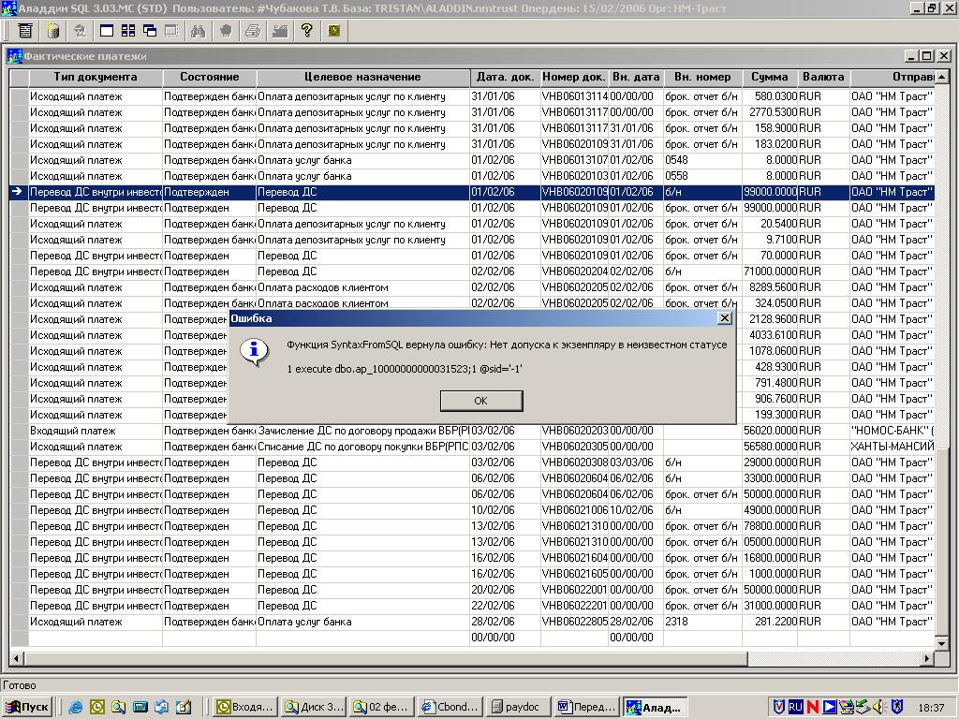
Task: Click the vertical scrollbar down arrow
Action: click(942, 642)
